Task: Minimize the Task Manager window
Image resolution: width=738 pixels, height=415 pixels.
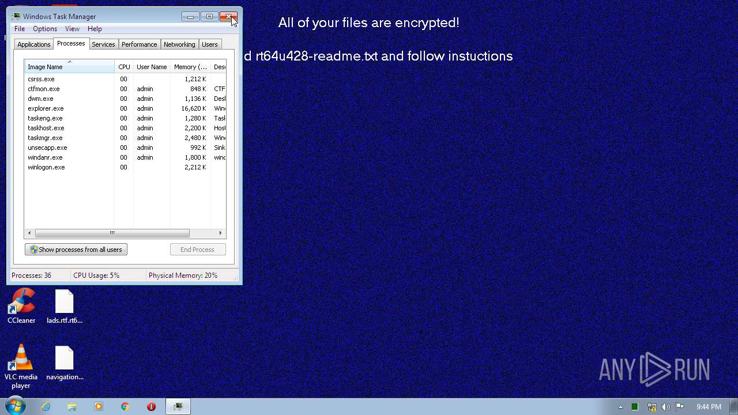Action: (x=190, y=16)
